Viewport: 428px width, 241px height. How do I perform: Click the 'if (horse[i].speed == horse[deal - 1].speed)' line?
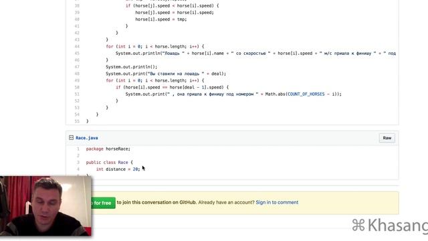click(x=173, y=88)
